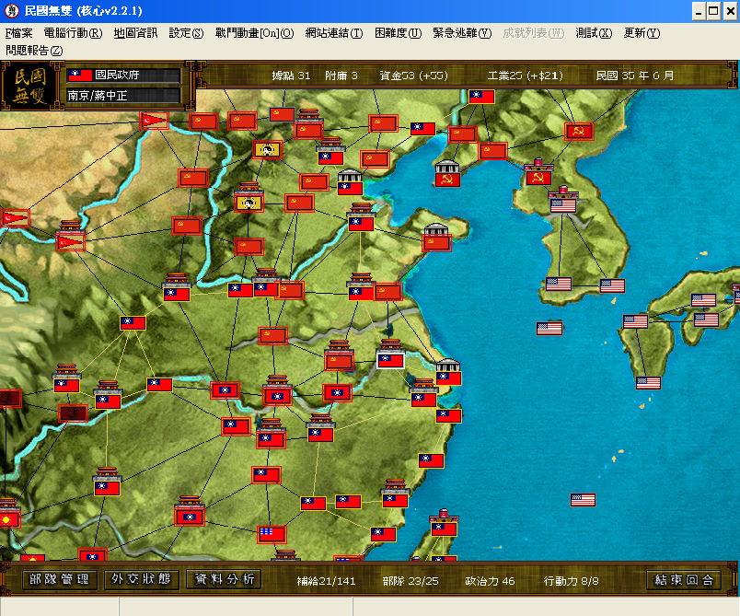Open the 部隊管理 troop management button
Screen dimensions: 740x616
(60, 579)
